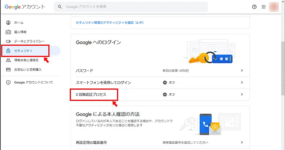Open the Google apps grid icon
The width and height of the screenshot is (285, 150).
[x=264, y=7]
